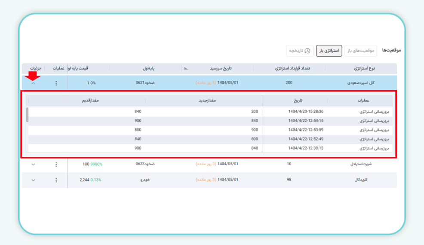Click the 9900% value in شورت‌استرادل row
Image resolution: width=424 pixels, height=245 pixels.
click(x=96, y=164)
